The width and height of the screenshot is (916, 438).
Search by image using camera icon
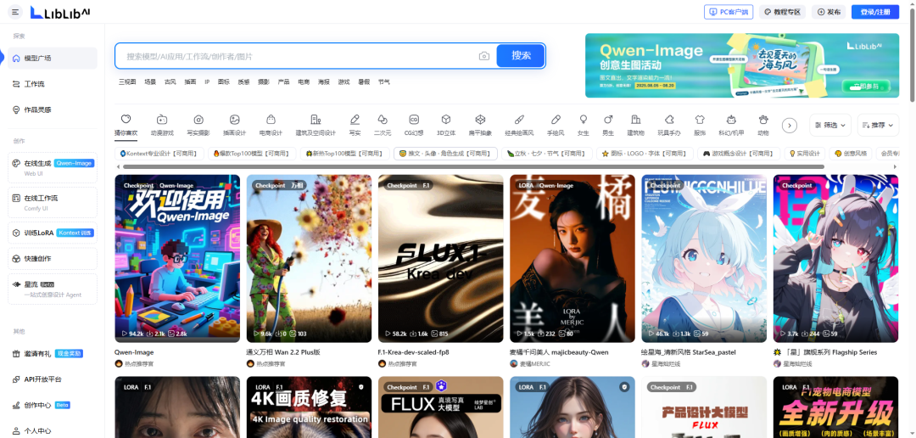click(483, 56)
